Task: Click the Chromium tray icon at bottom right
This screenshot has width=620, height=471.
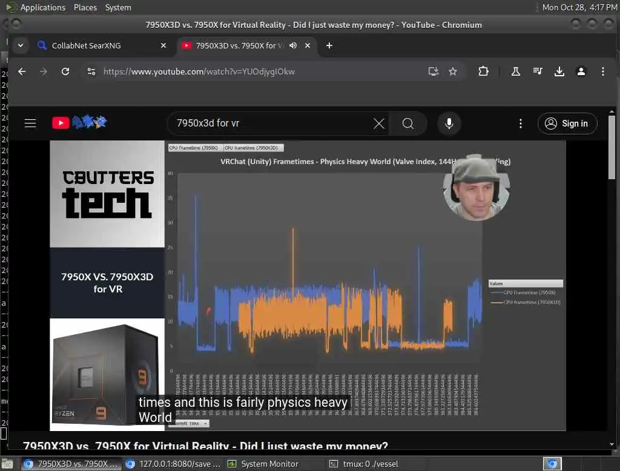Action: [552, 464]
